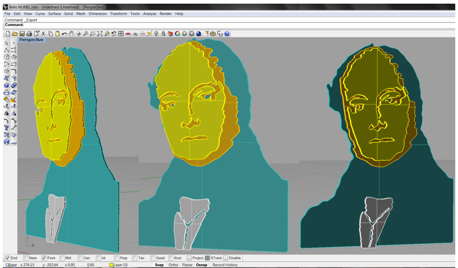Click the Perspective viewport title
Viewport: 458px width, 268px height.
click(31, 40)
